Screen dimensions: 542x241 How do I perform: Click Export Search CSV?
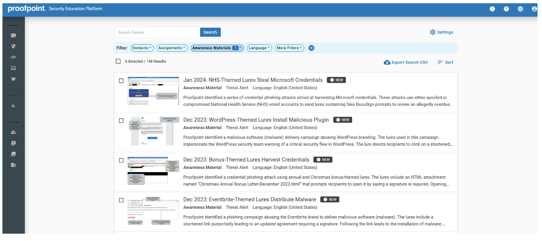410,62
